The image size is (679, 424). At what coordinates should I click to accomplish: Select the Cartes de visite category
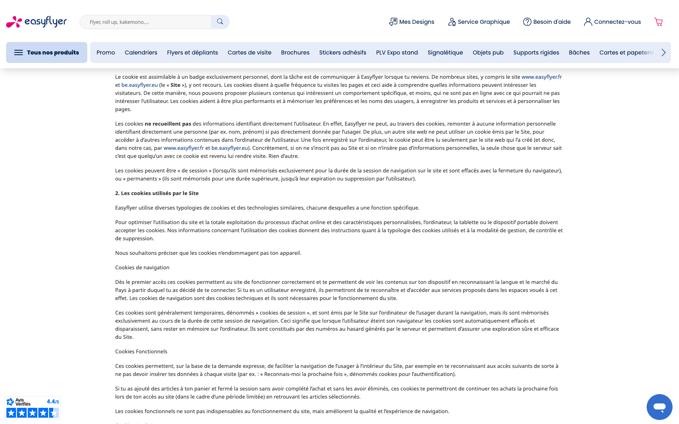(249, 52)
